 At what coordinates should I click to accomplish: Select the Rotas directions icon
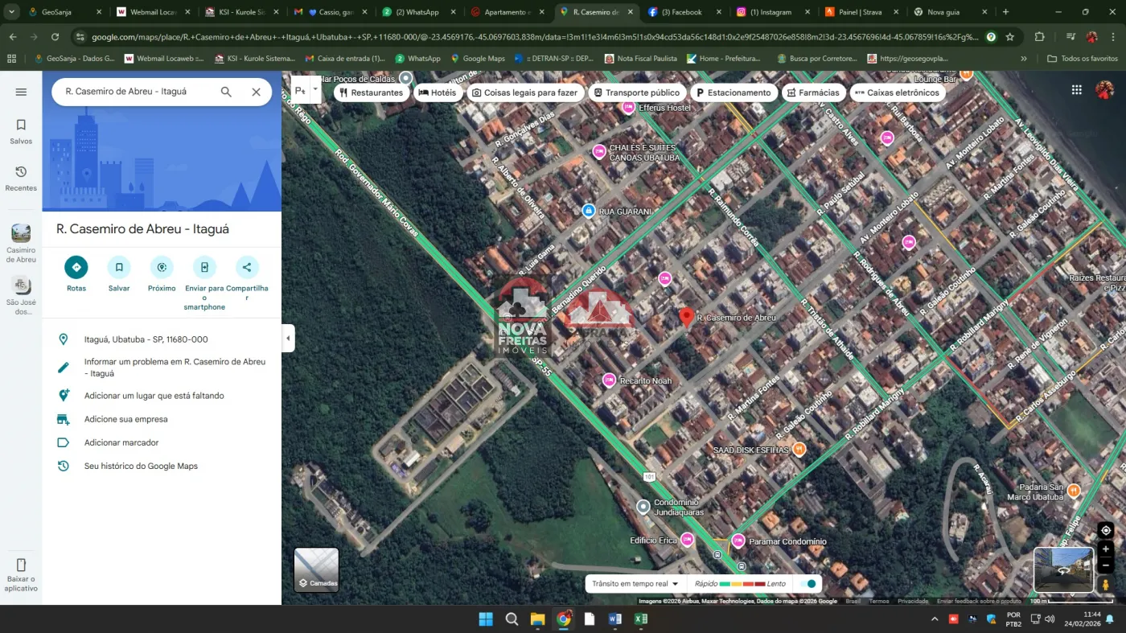pos(76,267)
